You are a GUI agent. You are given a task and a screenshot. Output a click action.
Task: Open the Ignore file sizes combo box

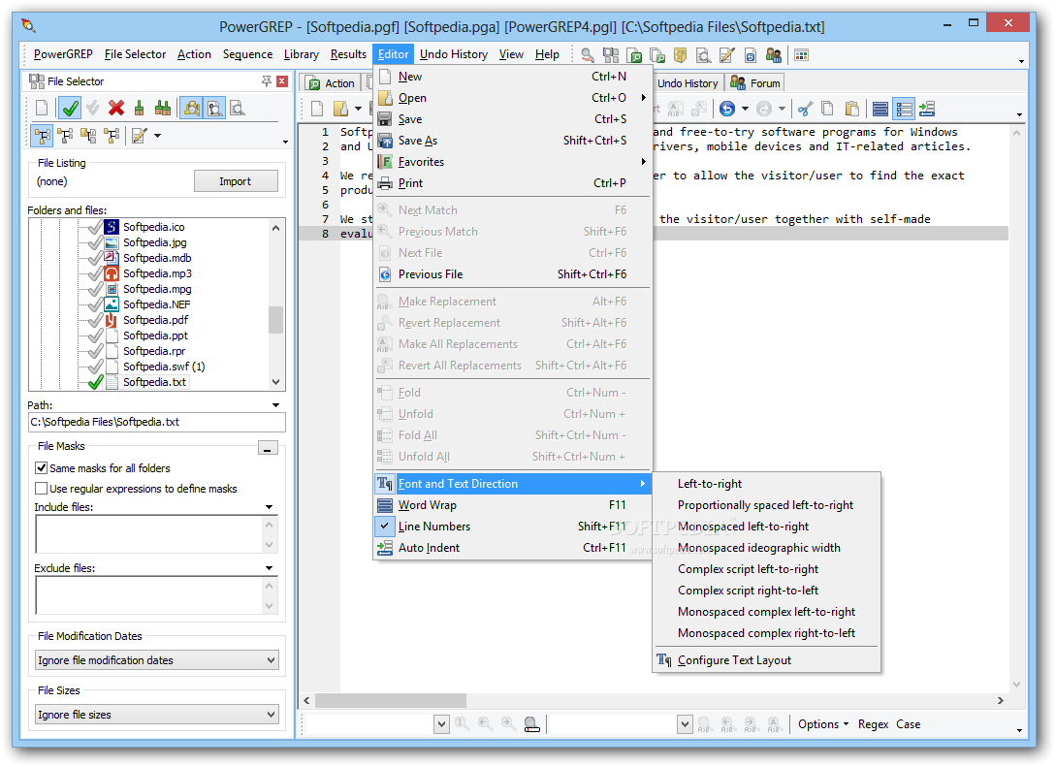[x=157, y=715]
